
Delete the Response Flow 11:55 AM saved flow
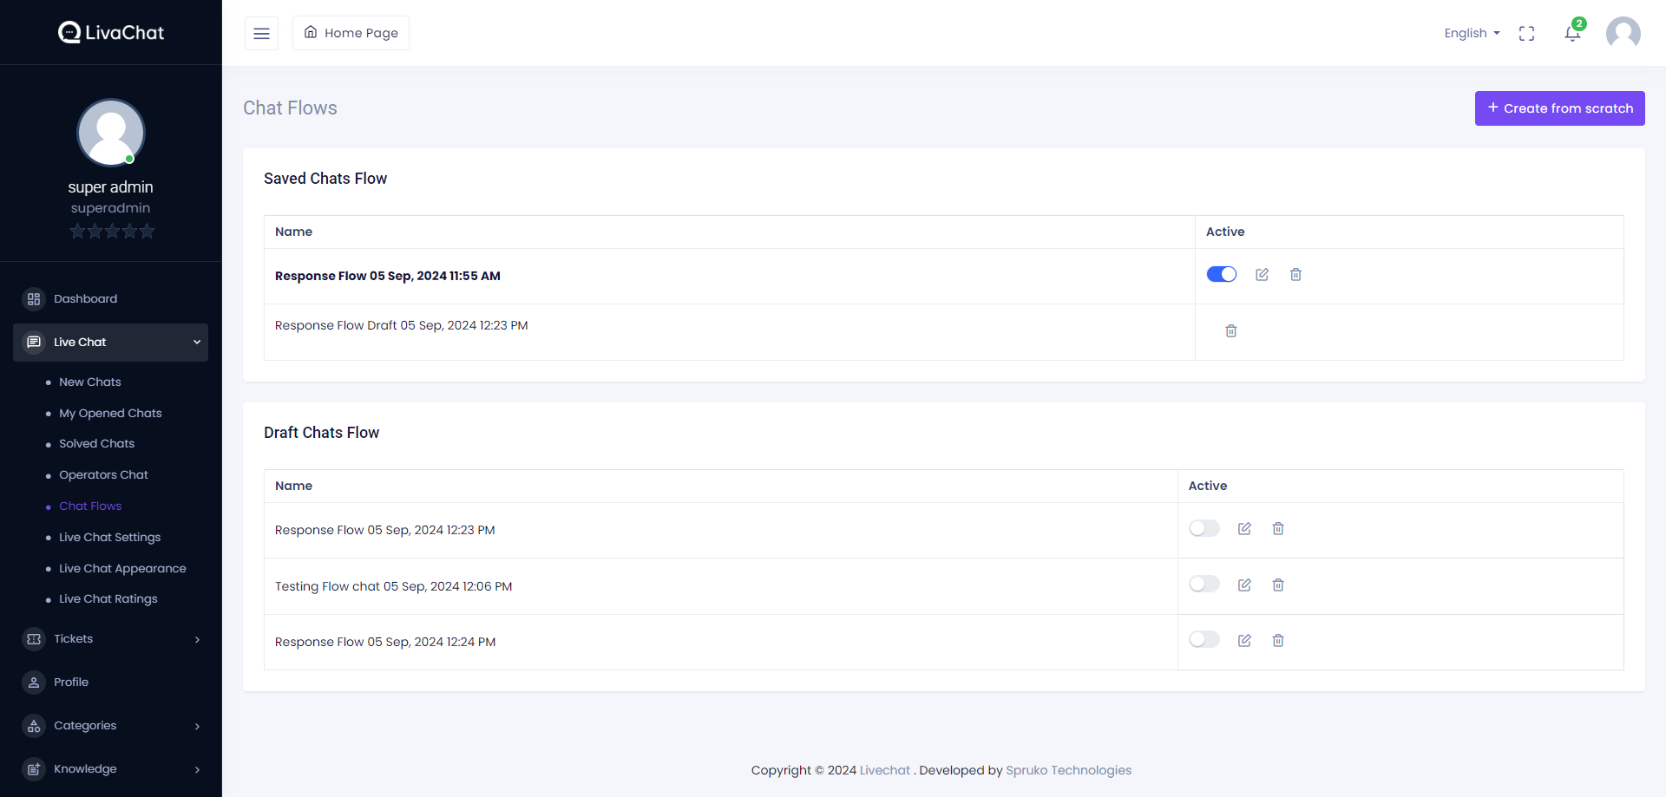(1295, 275)
